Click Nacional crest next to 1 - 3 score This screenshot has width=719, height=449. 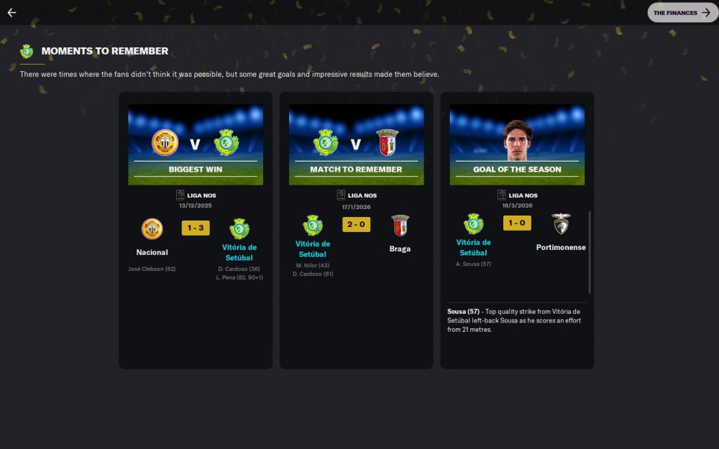click(x=152, y=228)
